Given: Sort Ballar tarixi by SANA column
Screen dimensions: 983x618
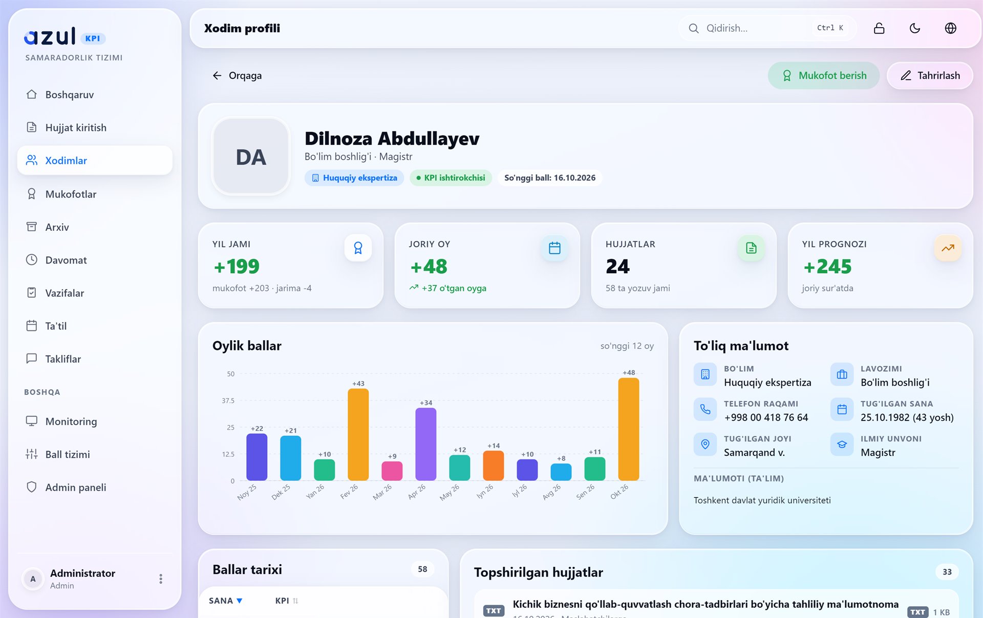Looking at the screenshot, I should click(x=225, y=601).
